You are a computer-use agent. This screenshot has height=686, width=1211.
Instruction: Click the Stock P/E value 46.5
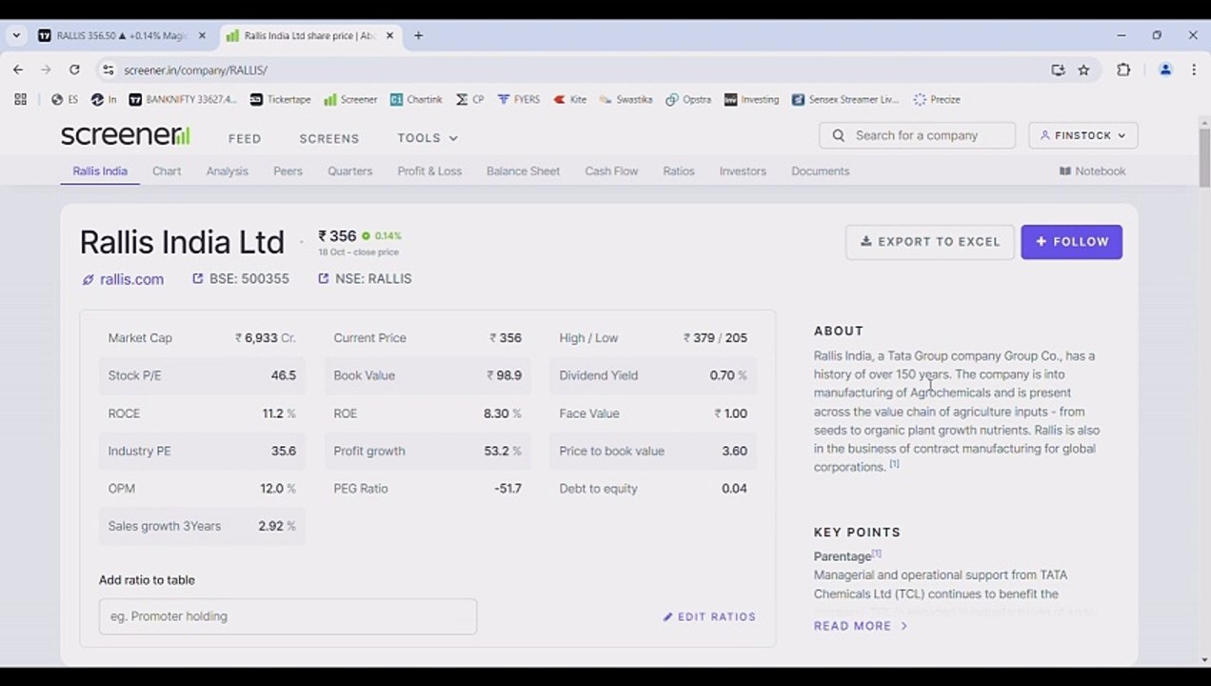click(x=284, y=375)
